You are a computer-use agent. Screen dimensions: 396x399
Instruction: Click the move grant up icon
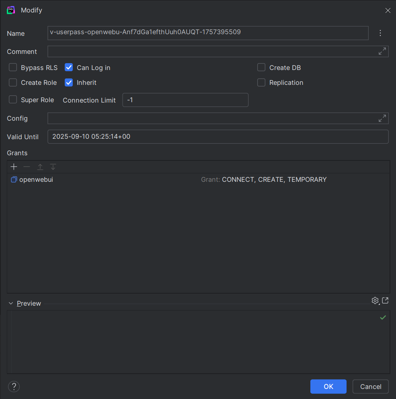point(40,167)
